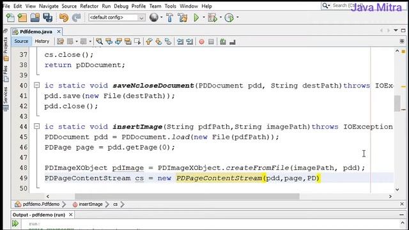Click Find Previous Occurrence icon
The image size is (409, 230).
pyautogui.click(x=109, y=42)
